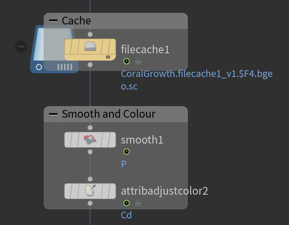Click the attribadjustcolor2 color palette node icon
The image size is (289, 225).
[90, 191]
